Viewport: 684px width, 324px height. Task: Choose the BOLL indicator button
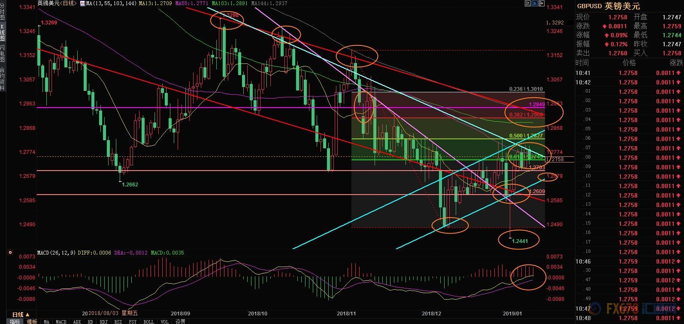[148, 321]
